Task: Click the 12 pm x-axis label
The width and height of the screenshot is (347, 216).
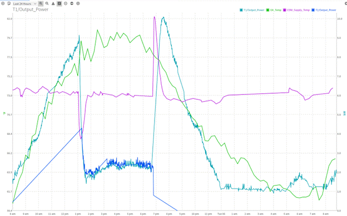Action: pos(65,214)
